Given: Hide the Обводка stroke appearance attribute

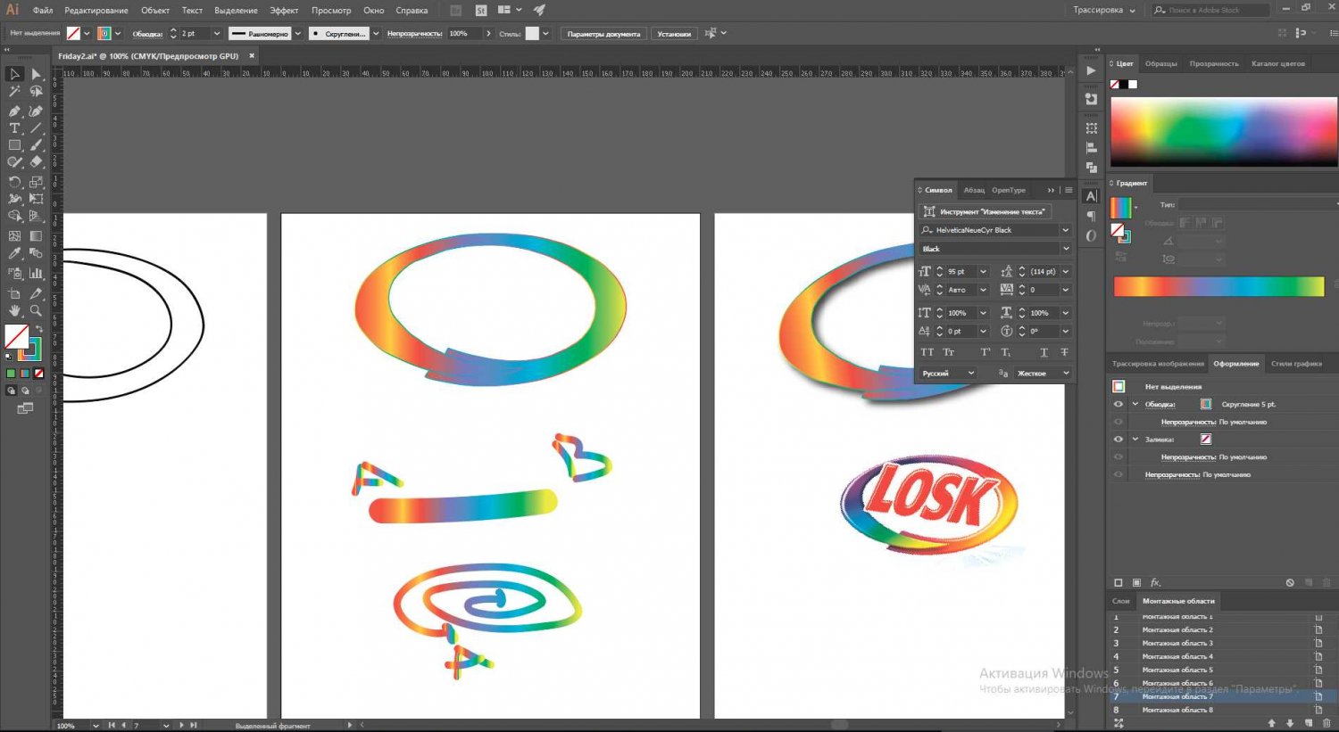Looking at the screenshot, I should pos(1119,404).
